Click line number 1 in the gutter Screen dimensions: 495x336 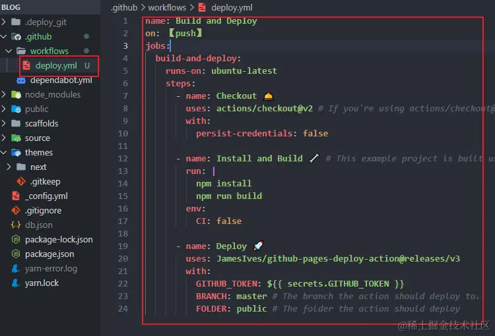[125, 21]
